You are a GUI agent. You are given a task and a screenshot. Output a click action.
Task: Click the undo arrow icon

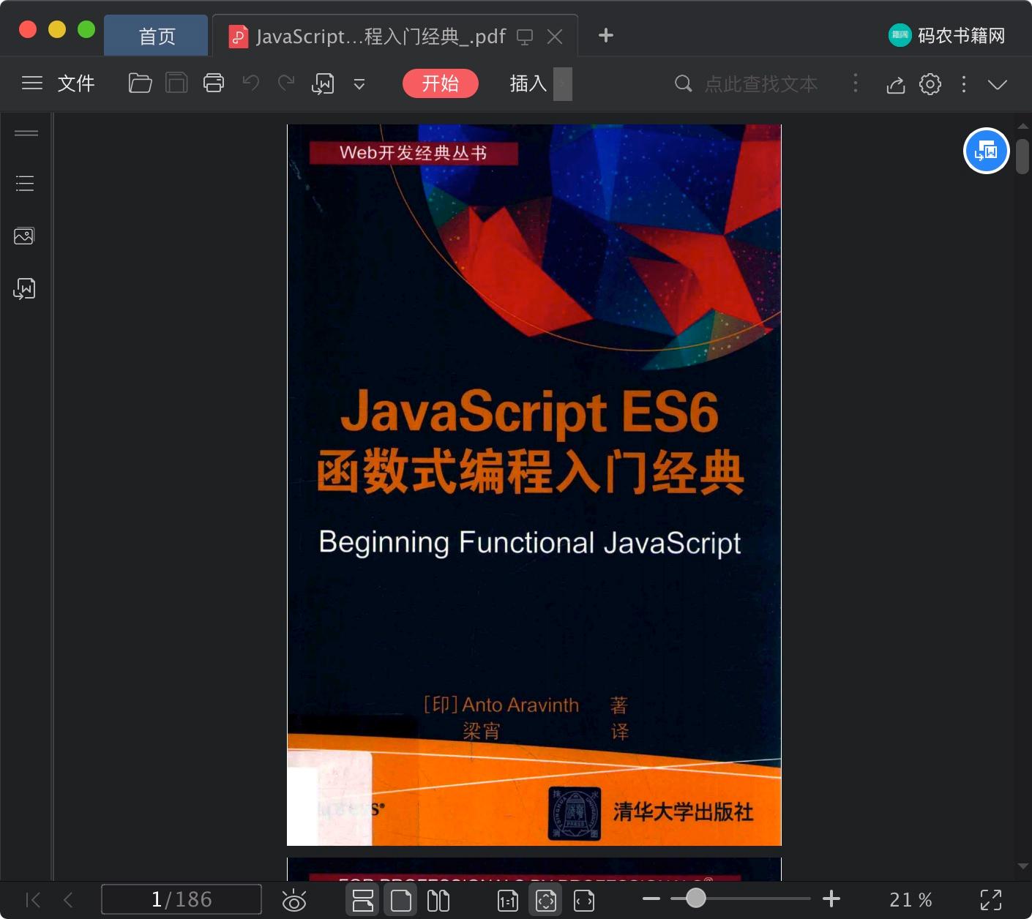coord(251,83)
